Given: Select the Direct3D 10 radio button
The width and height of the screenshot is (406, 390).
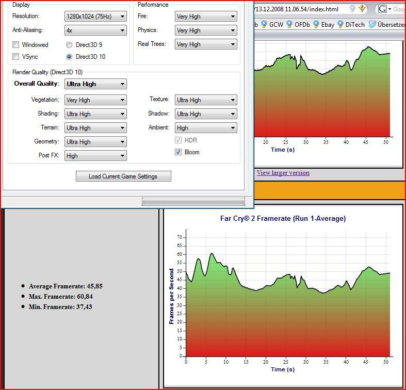Looking at the screenshot, I should [69, 57].
